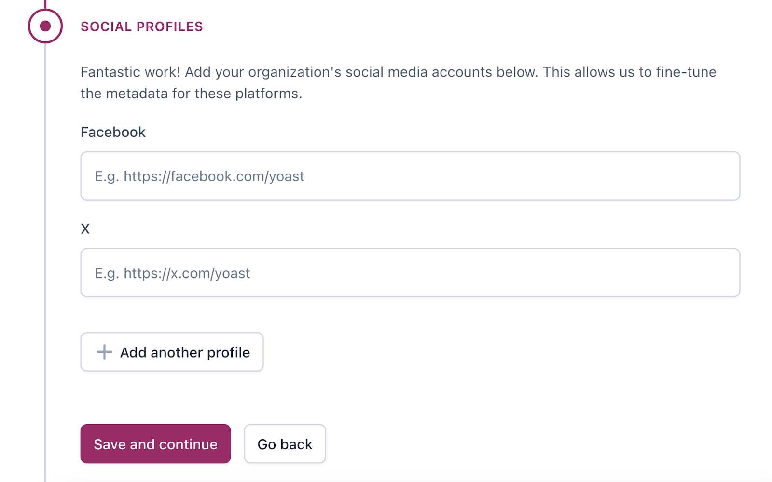This screenshot has height=482, width=772.
Task: Click the plus icon on Add another profile
Action: coord(103,352)
